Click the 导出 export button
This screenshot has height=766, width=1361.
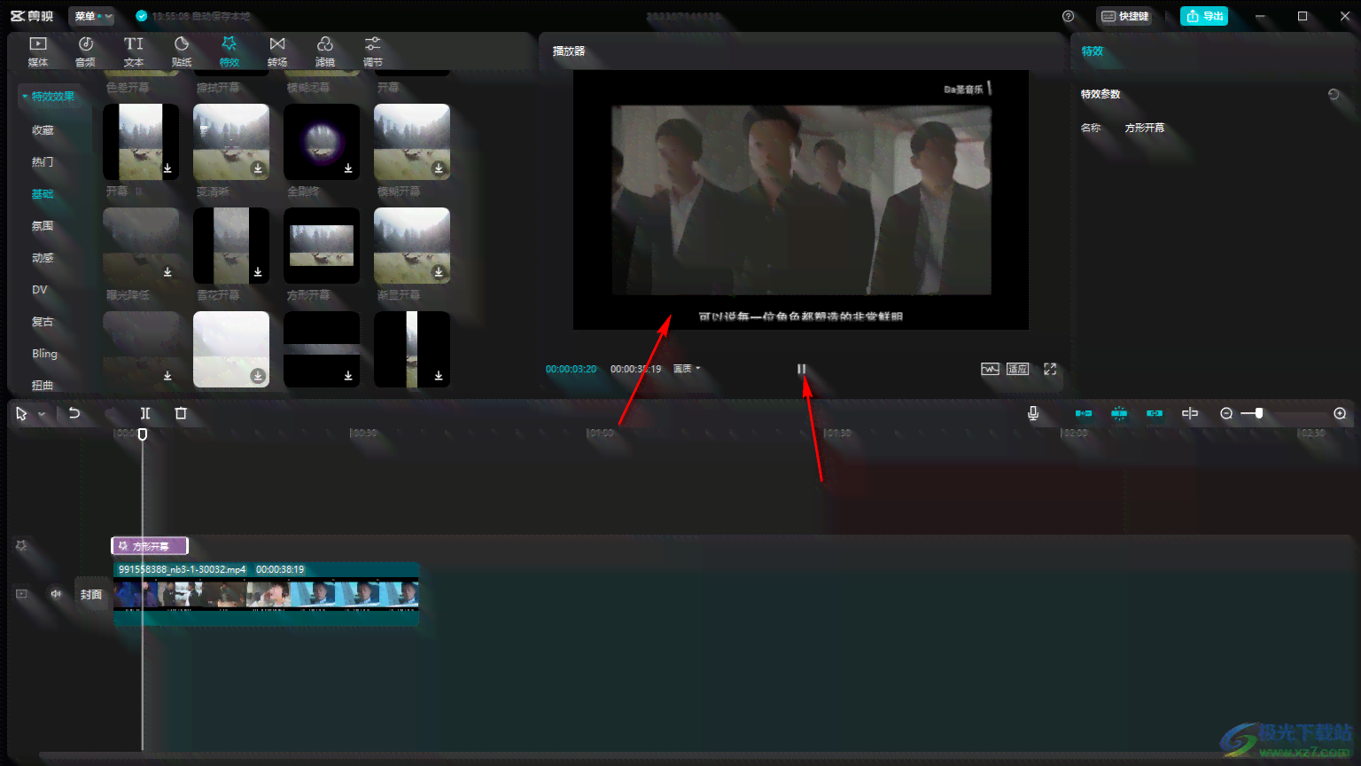[x=1204, y=16]
